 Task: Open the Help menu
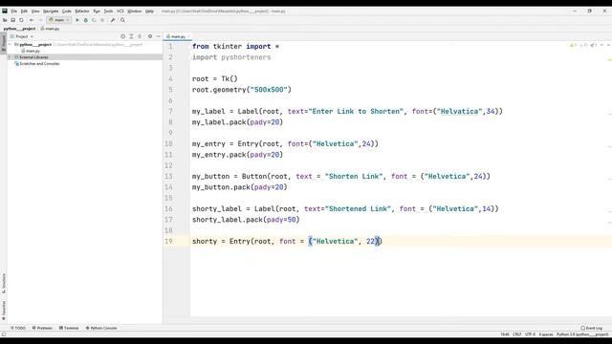(149, 11)
